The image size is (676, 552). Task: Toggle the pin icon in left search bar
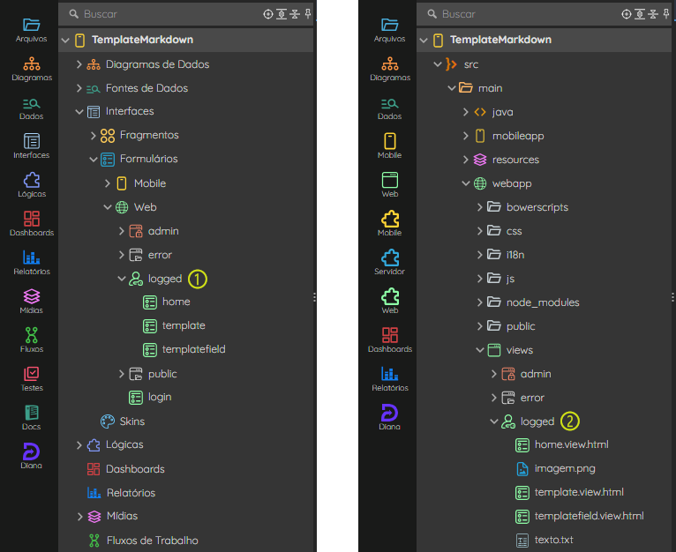(308, 14)
